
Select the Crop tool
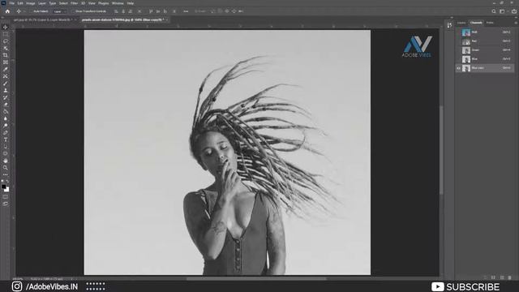[x=6, y=55]
